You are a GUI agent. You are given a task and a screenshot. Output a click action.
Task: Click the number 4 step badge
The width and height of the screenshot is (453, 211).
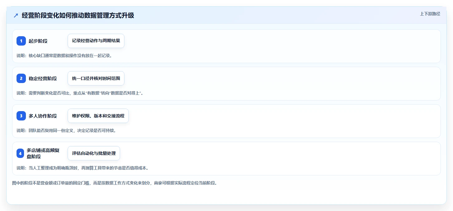point(20,153)
